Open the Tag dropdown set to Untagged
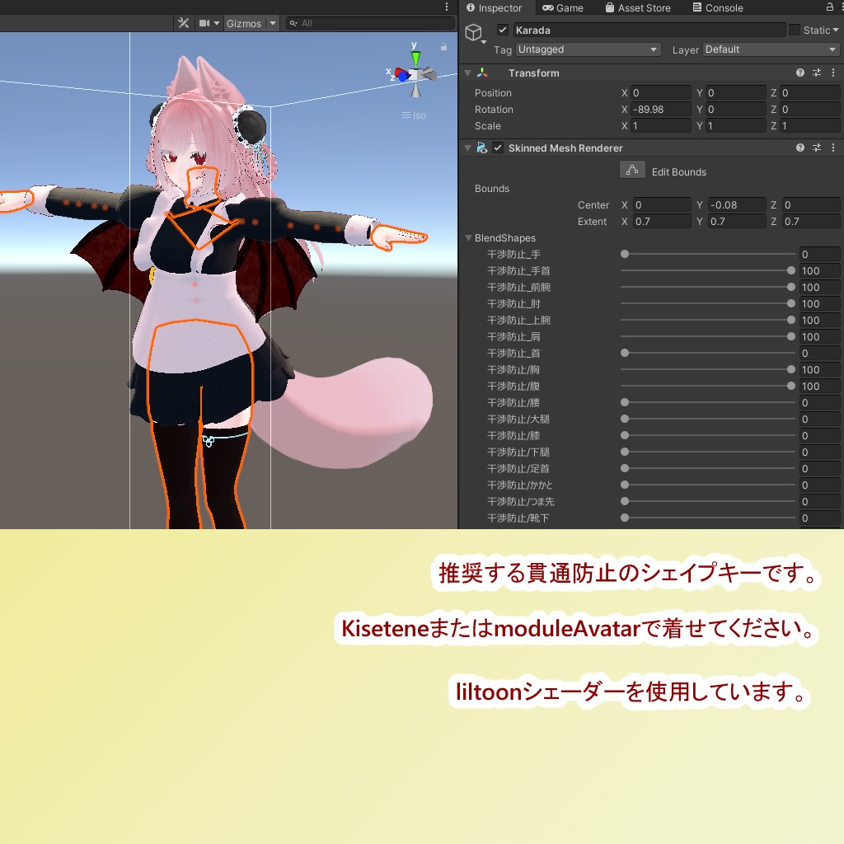844x844 pixels. pos(587,49)
